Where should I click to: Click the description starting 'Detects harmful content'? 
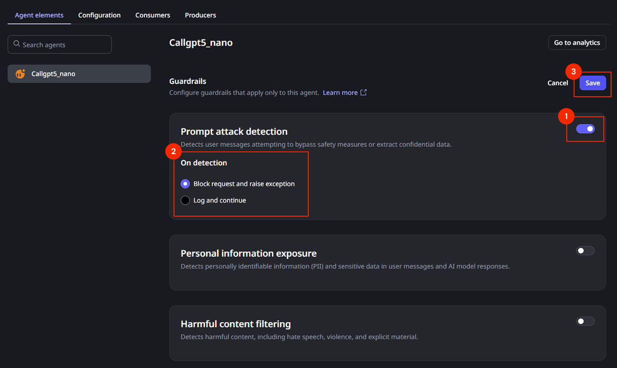point(300,337)
